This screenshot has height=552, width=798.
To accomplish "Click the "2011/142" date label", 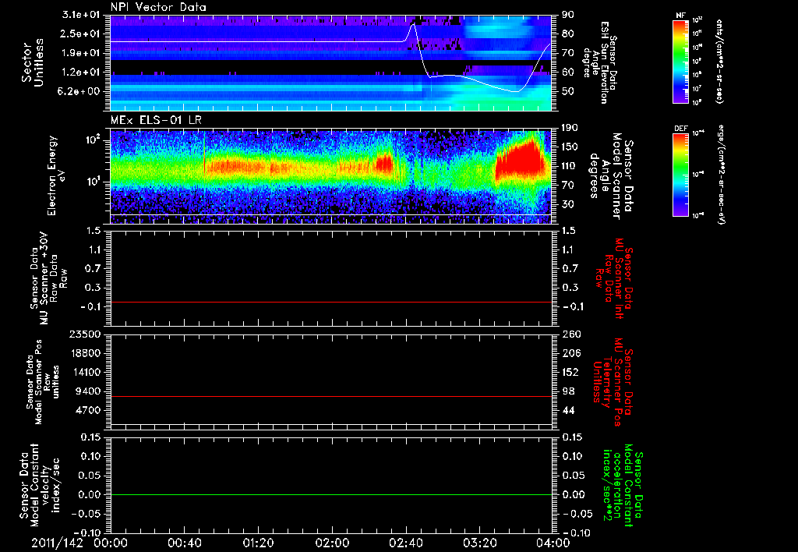I will [57, 543].
